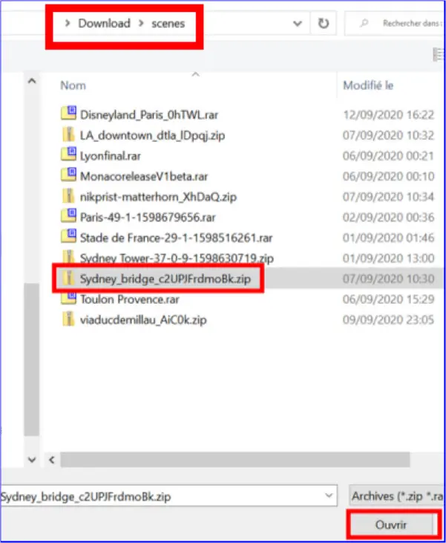Open the Archives file type filter dropdown
Image resolution: width=446 pixels, height=543 pixels.
click(x=396, y=496)
